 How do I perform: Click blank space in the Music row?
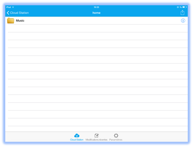coord(102,21)
